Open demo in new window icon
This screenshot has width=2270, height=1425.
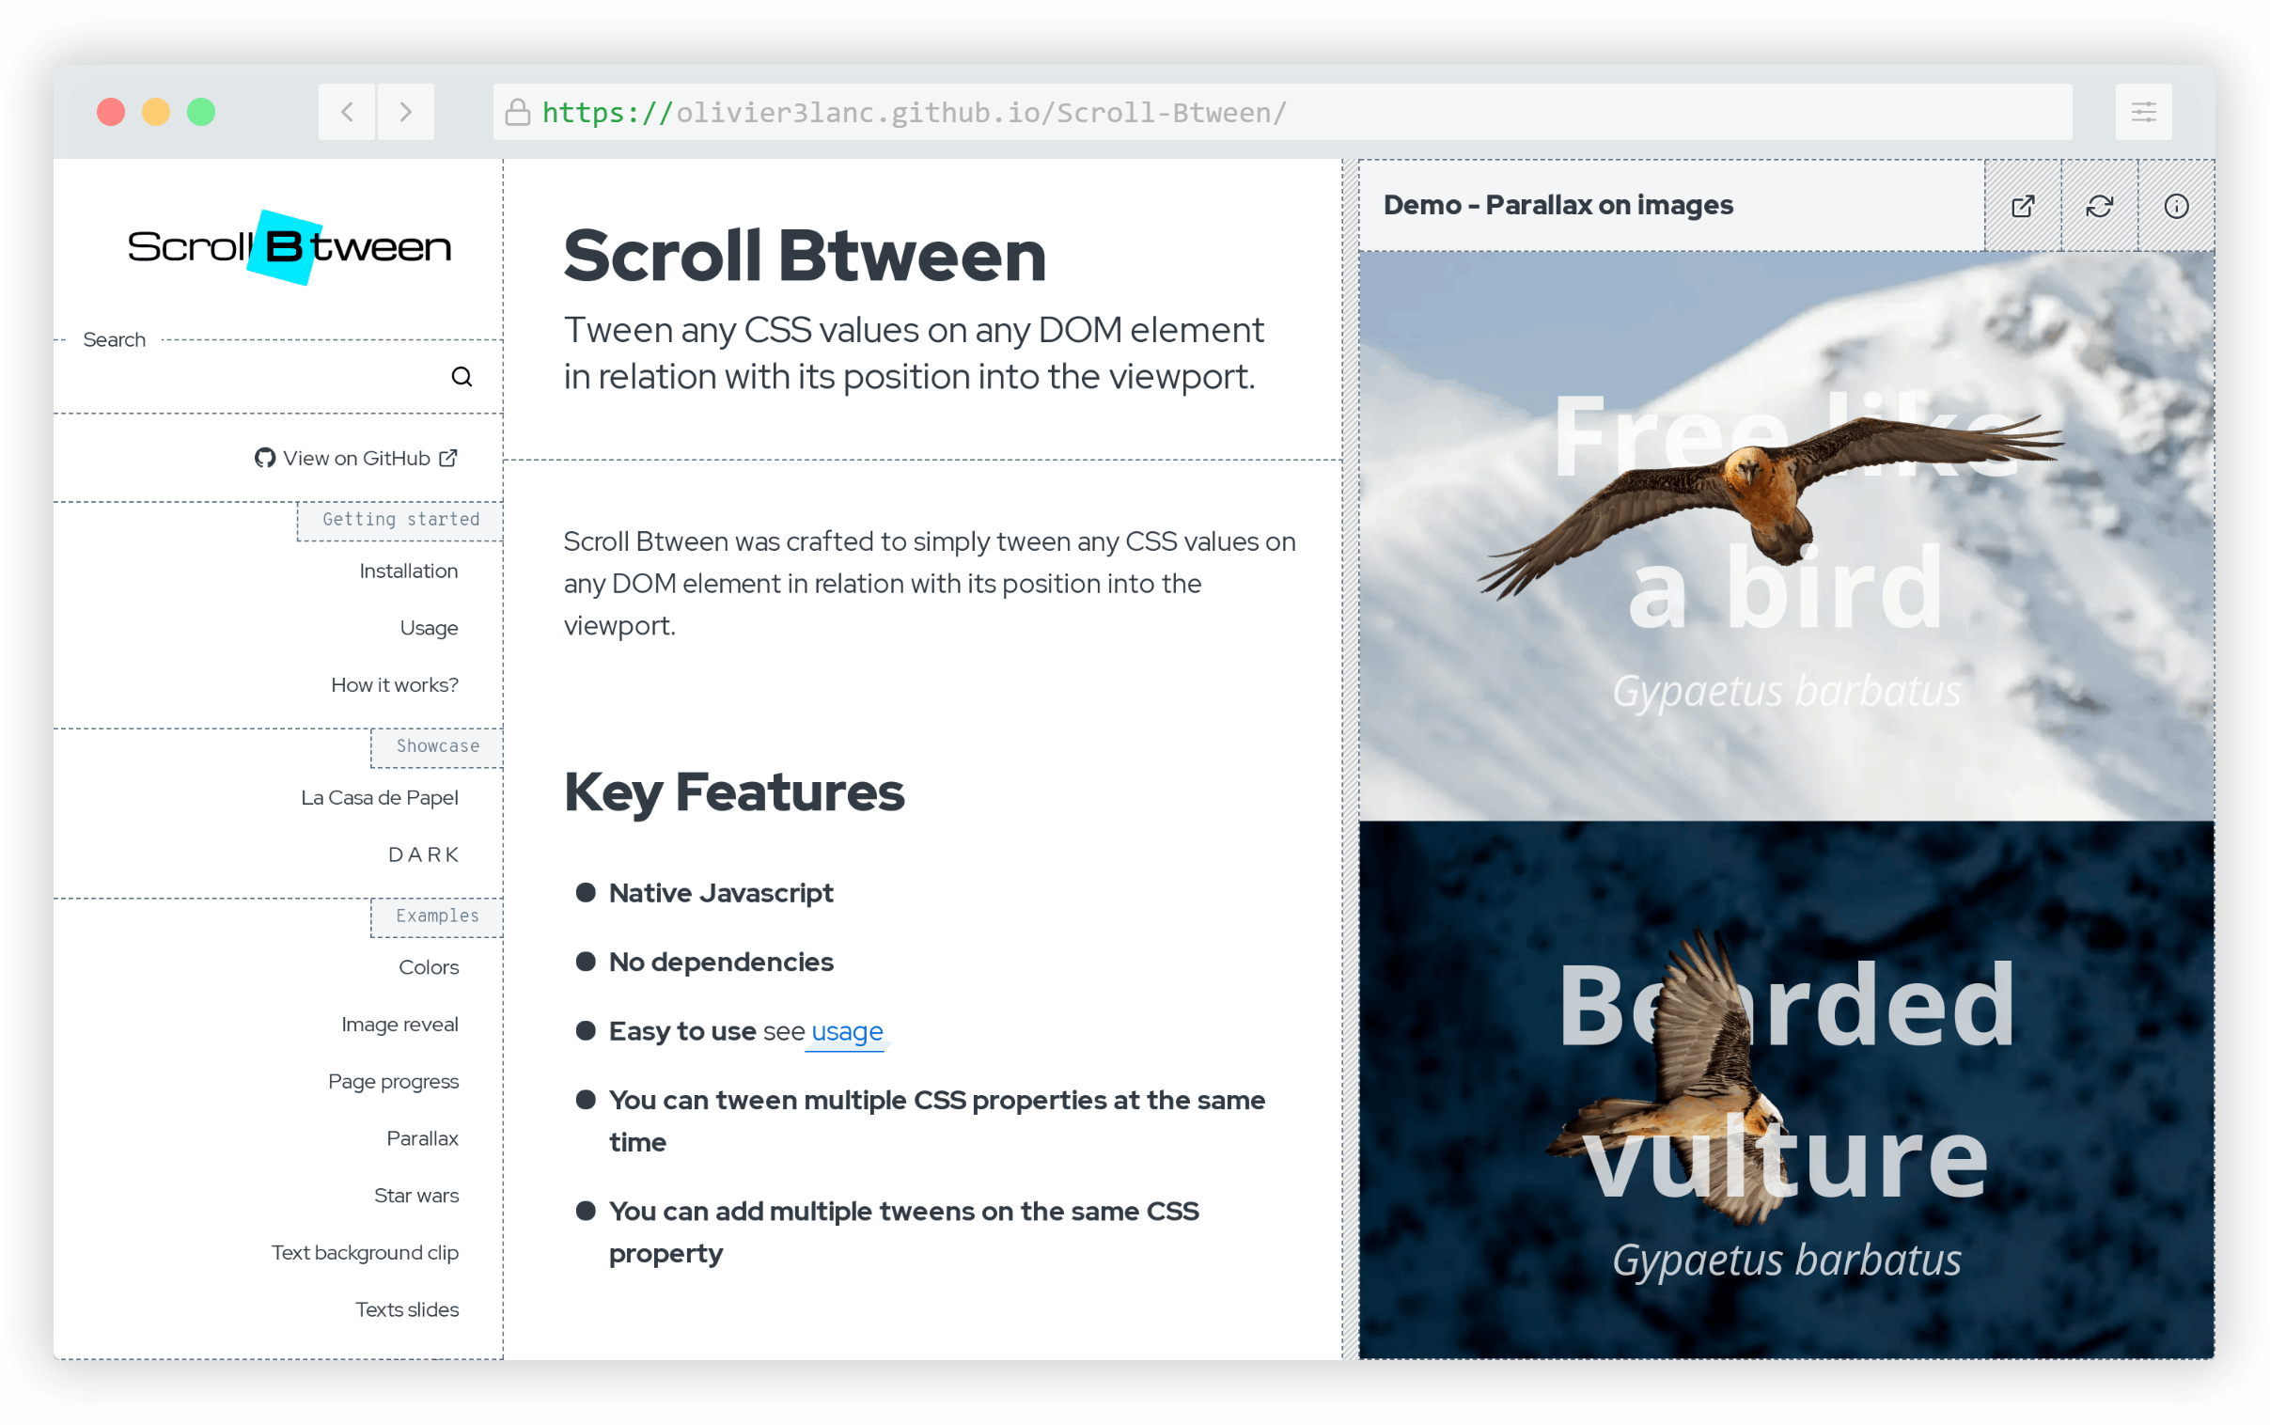click(x=2022, y=207)
